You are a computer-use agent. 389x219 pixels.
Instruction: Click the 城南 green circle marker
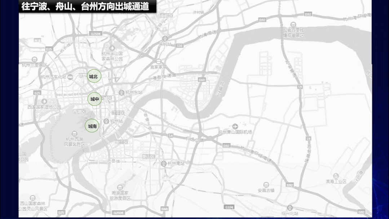click(x=92, y=126)
